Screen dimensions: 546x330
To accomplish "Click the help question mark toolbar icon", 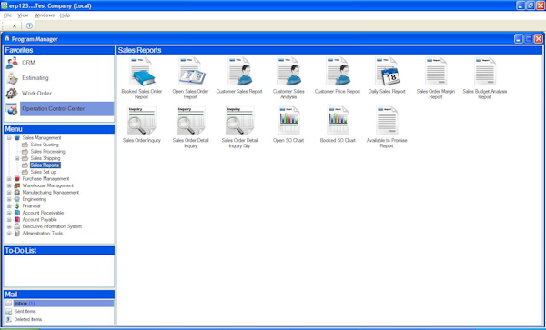I will coord(29,25).
